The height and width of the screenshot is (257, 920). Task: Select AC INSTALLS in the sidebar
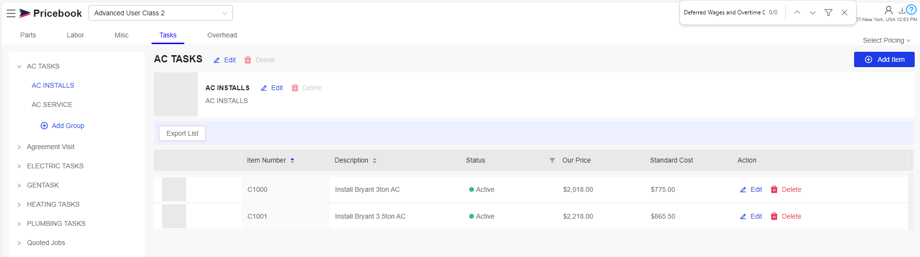[x=53, y=85]
